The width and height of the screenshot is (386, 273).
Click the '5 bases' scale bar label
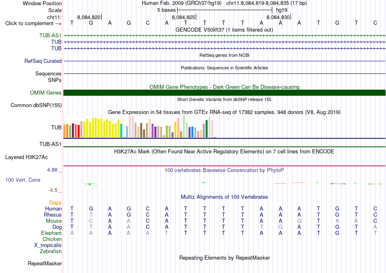click(167, 10)
